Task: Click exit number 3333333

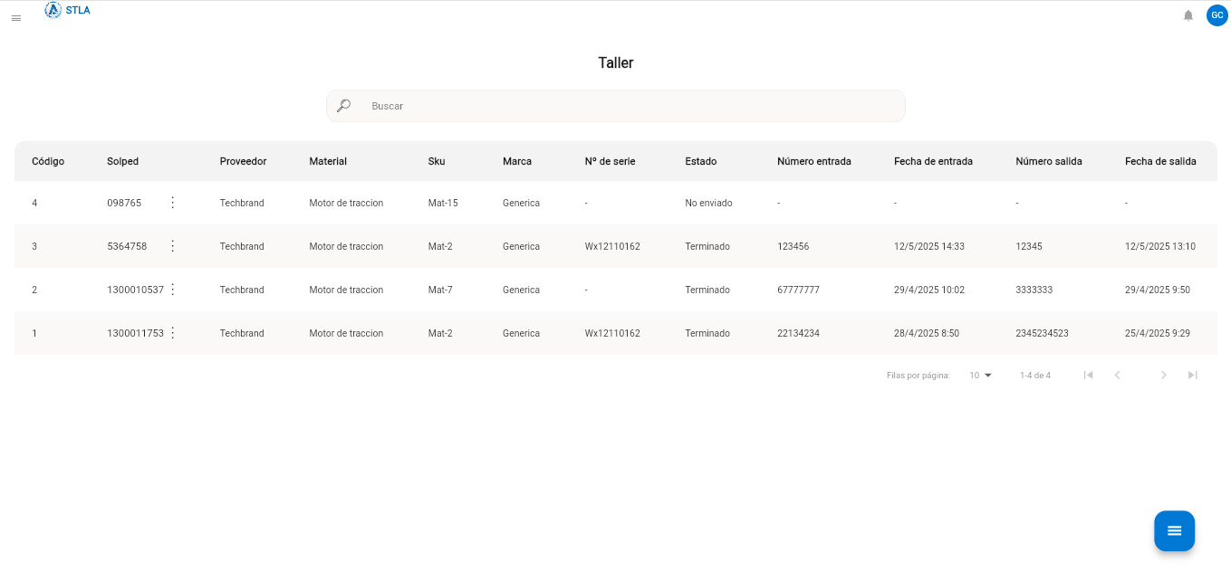Action: 1034,290
